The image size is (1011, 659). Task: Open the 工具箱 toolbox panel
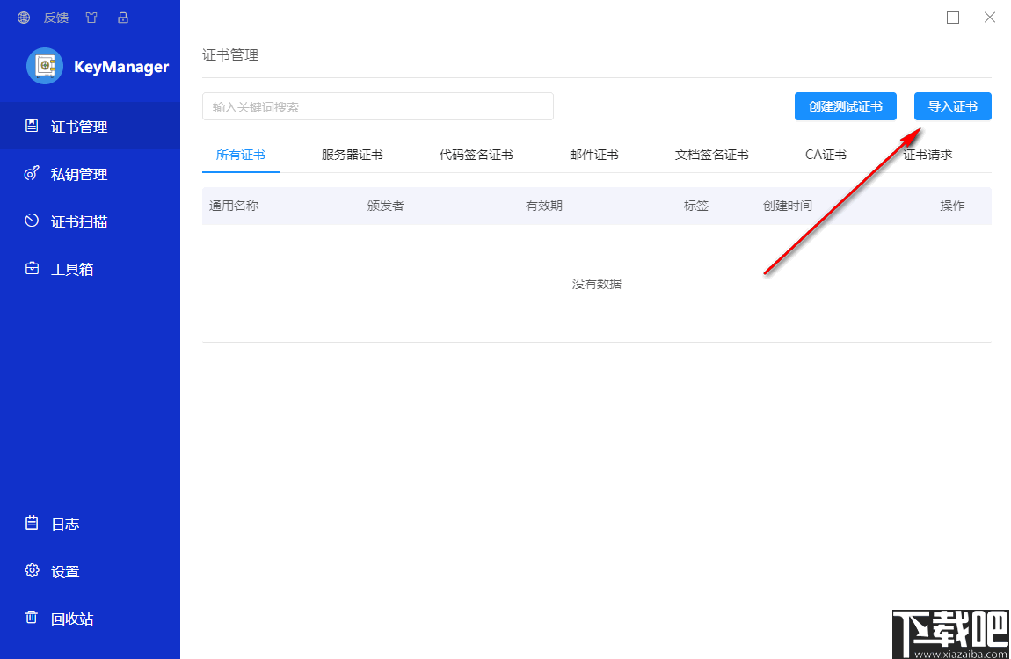[x=70, y=268]
